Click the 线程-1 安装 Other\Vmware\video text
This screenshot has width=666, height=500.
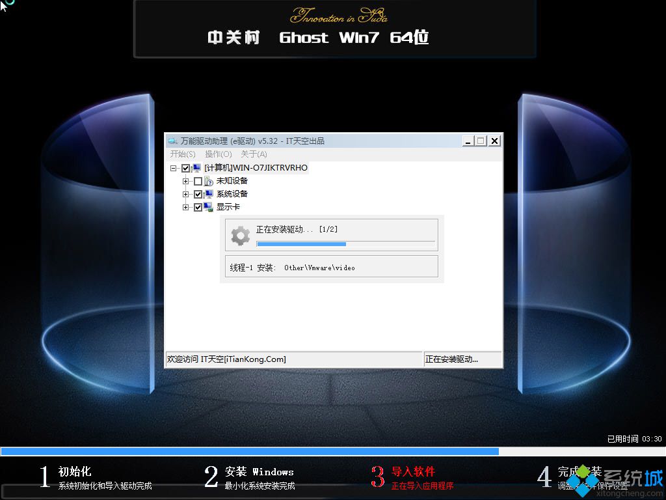click(292, 268)
